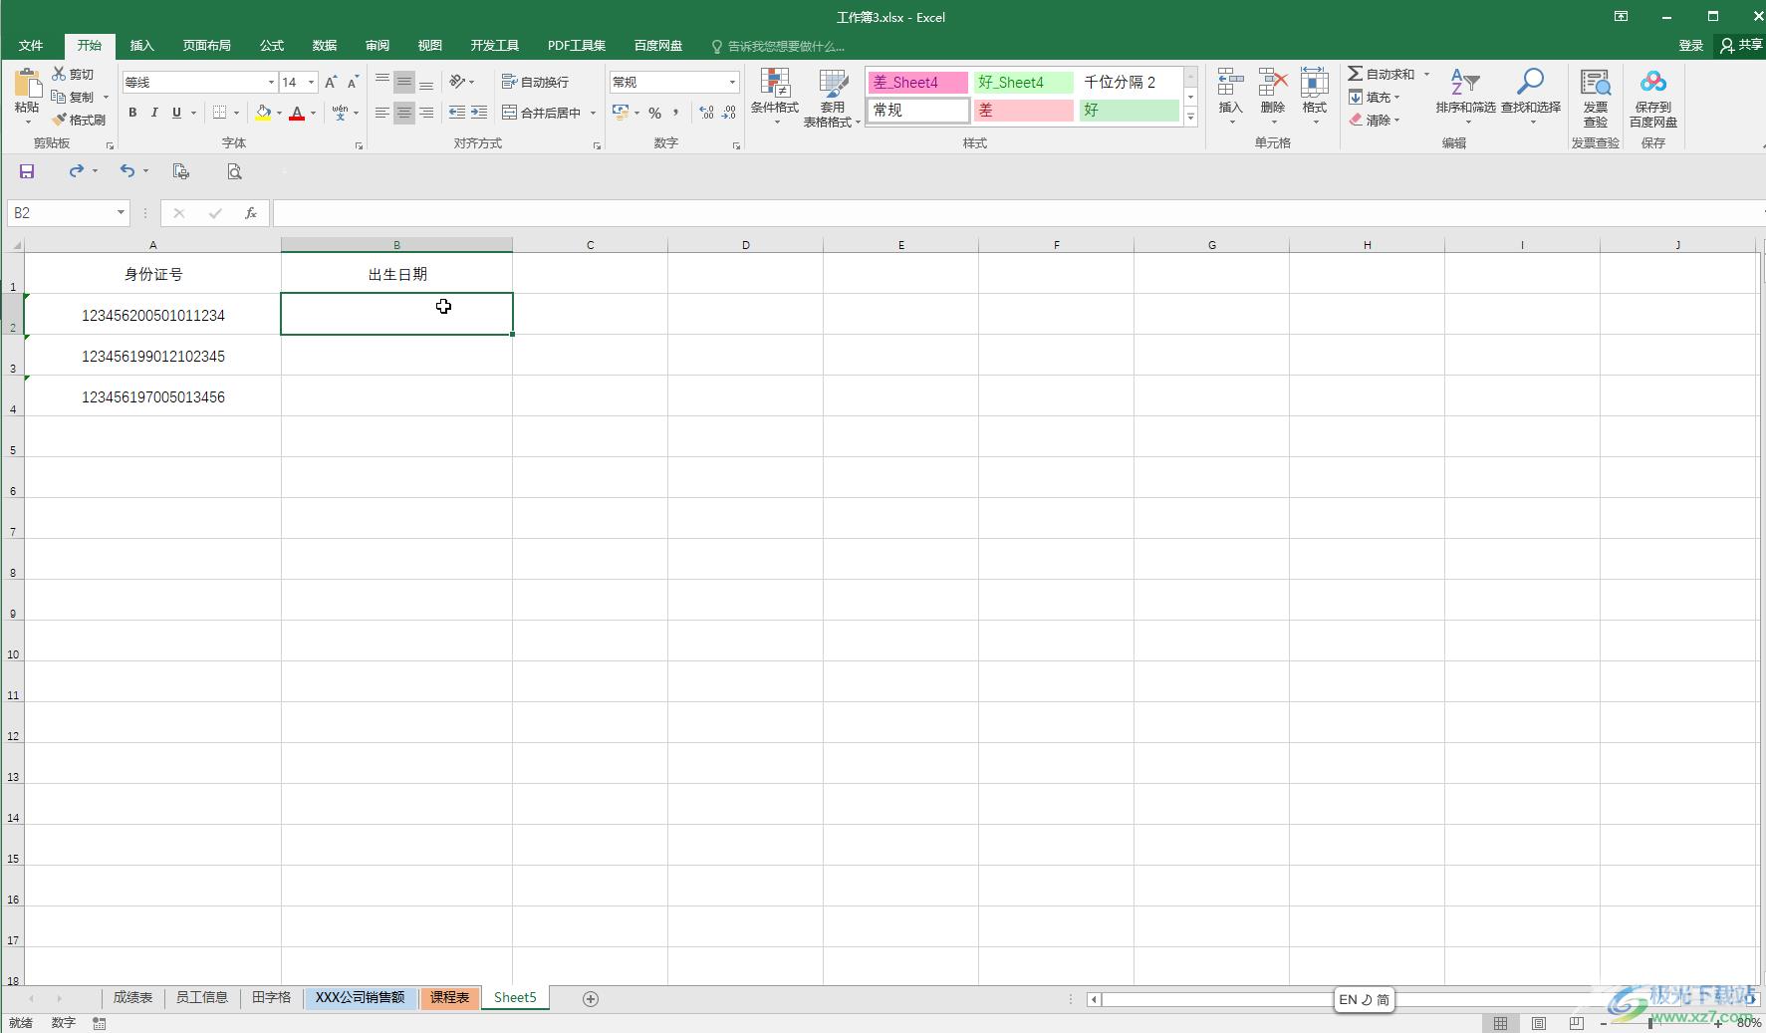Switch to the 课程表 sheet tab
Screen dimensions: 1766x1033
[449, 998]
